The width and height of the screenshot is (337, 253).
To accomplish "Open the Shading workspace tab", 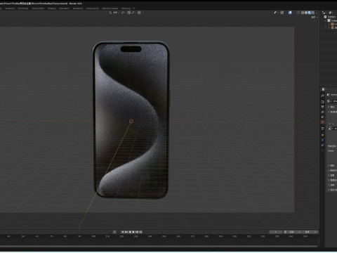I will [x=52, y=8].
